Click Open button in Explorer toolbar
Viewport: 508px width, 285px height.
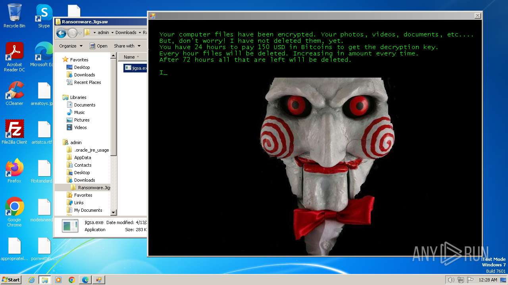(99, 46)
